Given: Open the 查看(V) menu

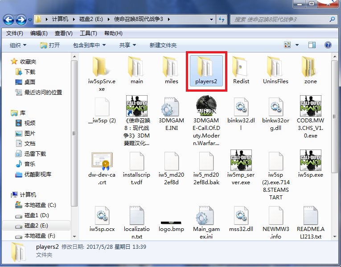Looking at the screenshot, I should [x=63, y=33].
